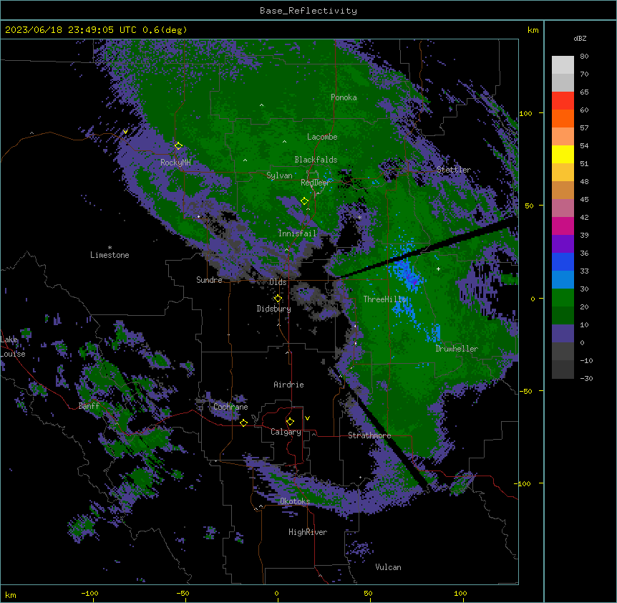Select the slate-purple 10-0 dBZ legend swatch

coord(563,334)
